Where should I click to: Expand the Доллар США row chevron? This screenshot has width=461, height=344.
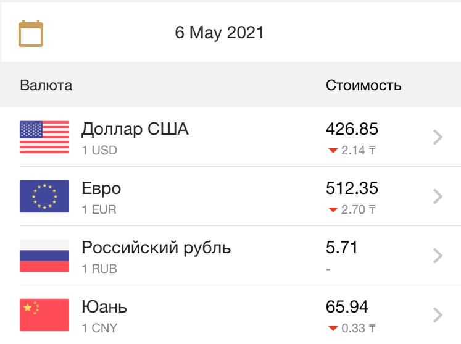(x=438, y=137)
